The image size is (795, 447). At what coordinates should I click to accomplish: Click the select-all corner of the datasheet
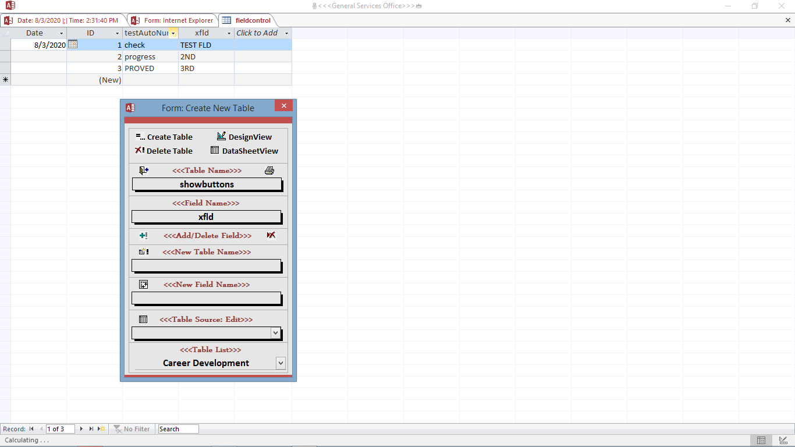(x=5, y=33)
